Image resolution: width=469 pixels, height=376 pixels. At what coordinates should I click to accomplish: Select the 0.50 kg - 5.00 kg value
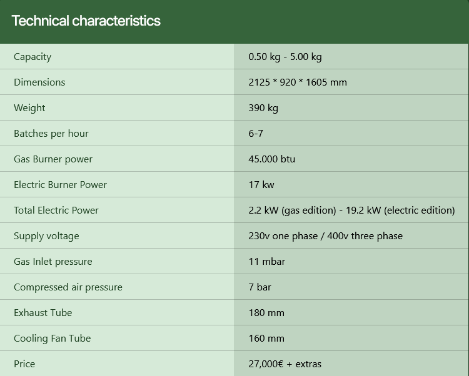tap(285, 57)
